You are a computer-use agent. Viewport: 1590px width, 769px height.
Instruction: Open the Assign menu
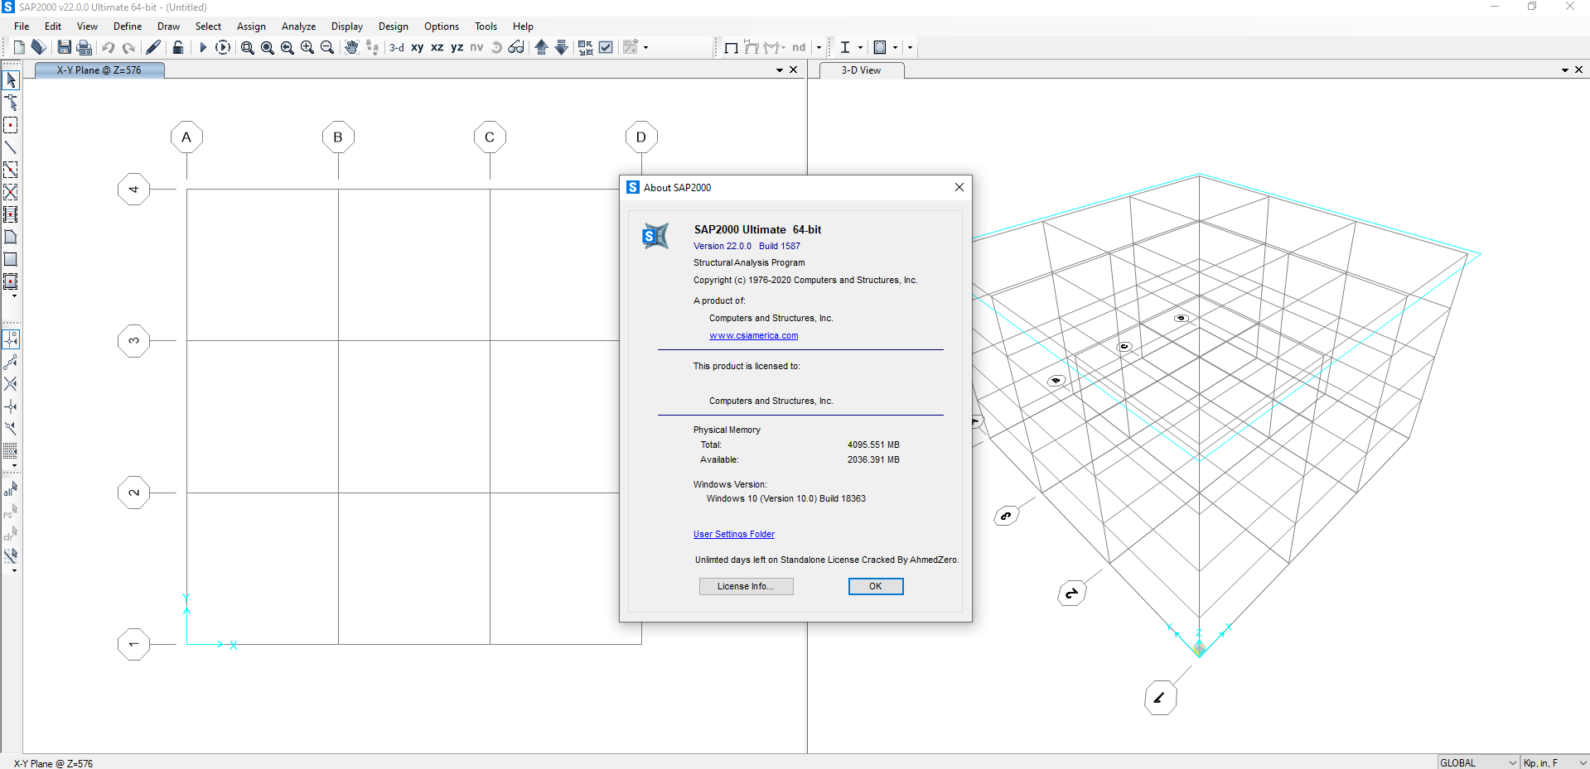pyautogui.click(x=251, y=26)
